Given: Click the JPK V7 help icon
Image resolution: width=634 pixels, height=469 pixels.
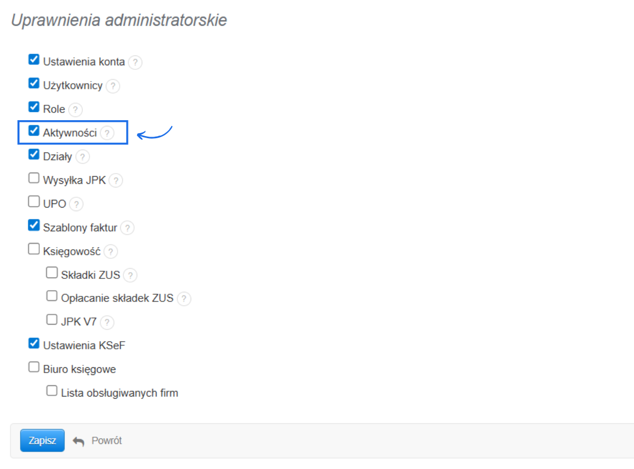Looking at the screenshot, I should [107, 323].
